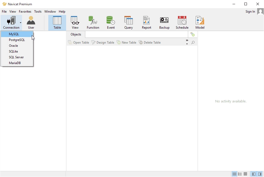The height and width of the screenshot is (177, 264).
Task: Click the Design Table button
Action: click(x=103, y=43)
